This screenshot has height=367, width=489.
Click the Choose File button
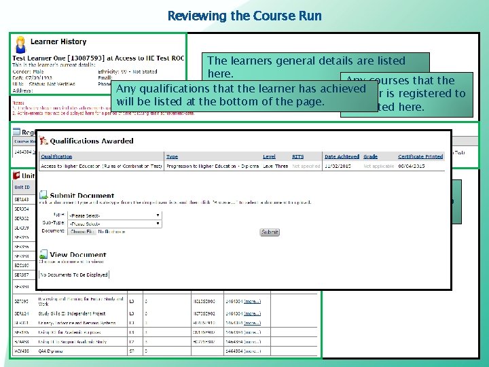pos(82,232)
